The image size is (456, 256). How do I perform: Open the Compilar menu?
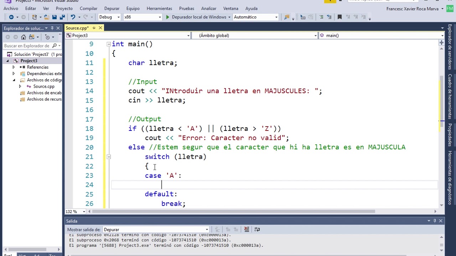tap(88, 9)
